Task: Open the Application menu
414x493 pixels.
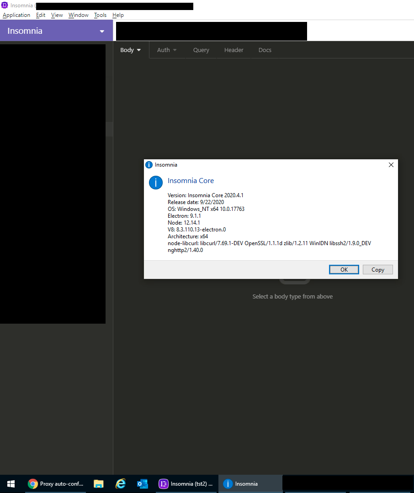Action: (x=16, y=15)
